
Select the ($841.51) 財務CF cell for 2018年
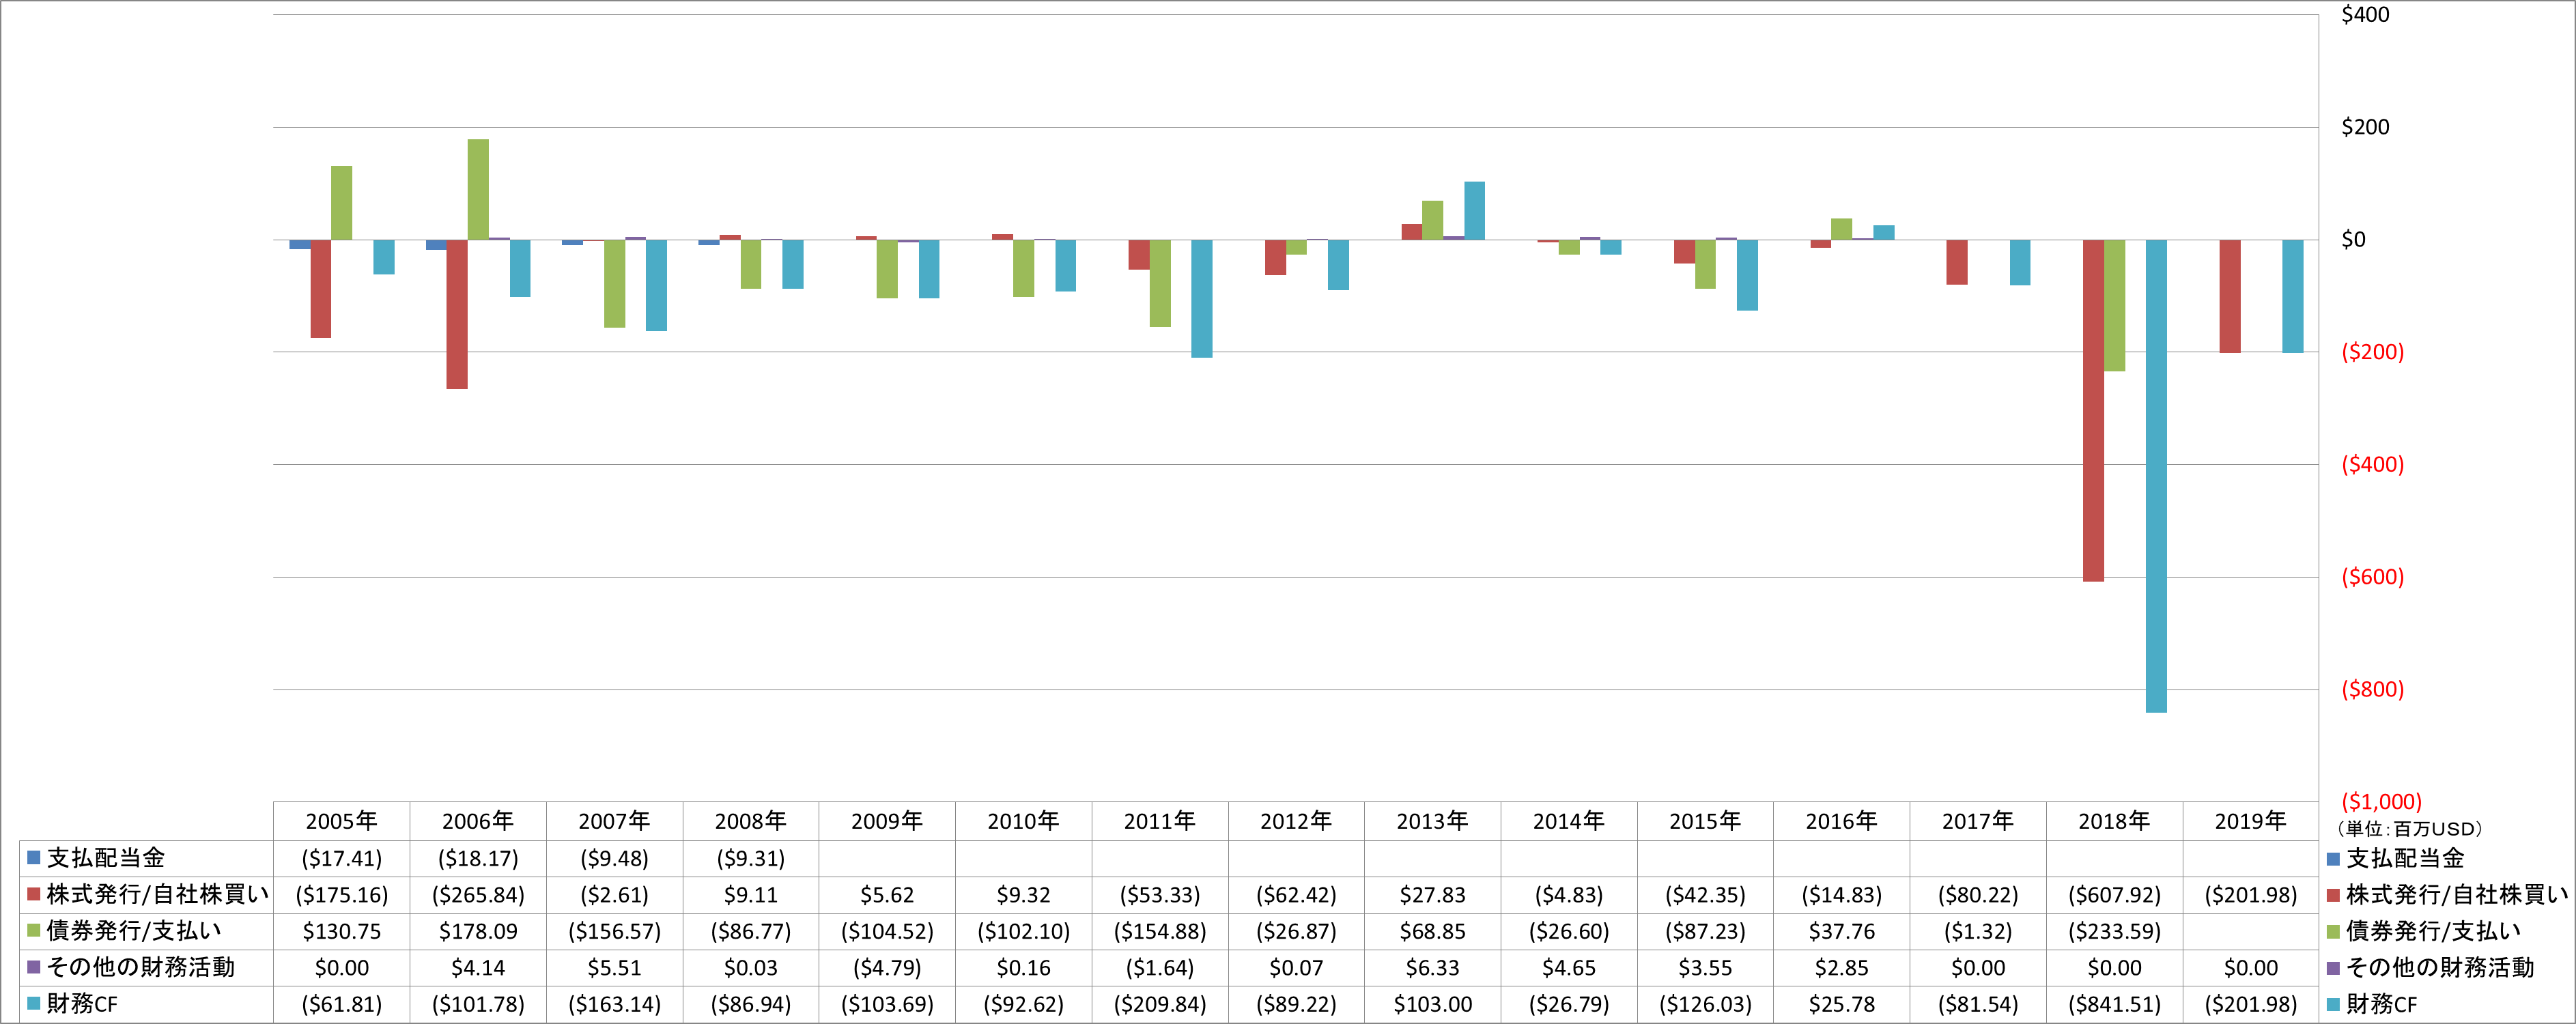2114,1004
